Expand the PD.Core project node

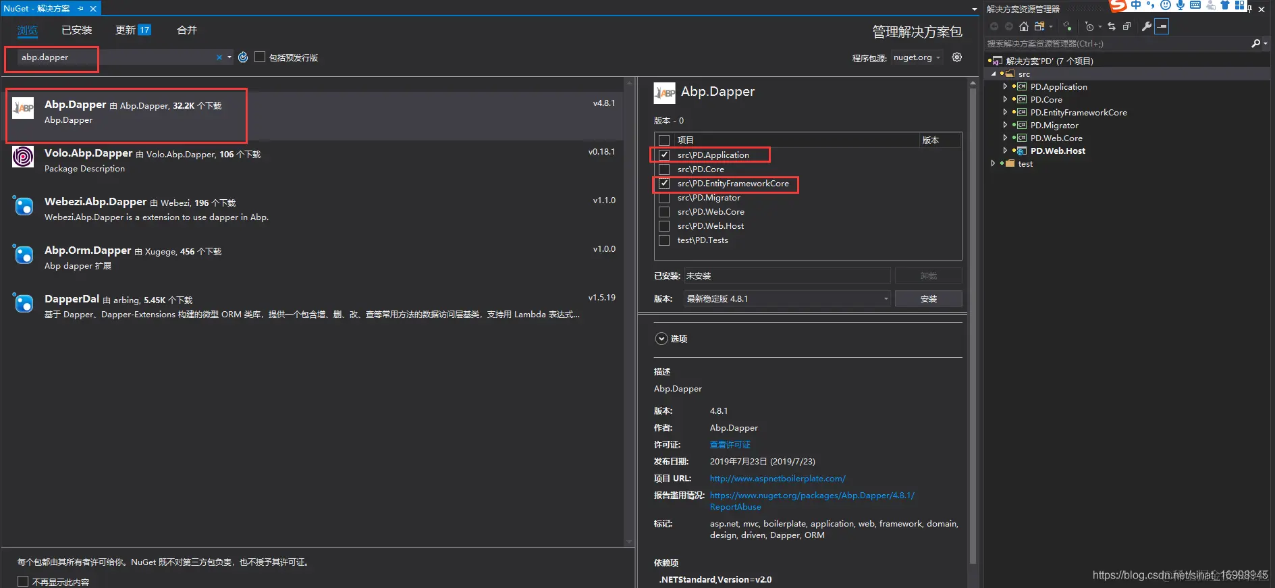1005,99
